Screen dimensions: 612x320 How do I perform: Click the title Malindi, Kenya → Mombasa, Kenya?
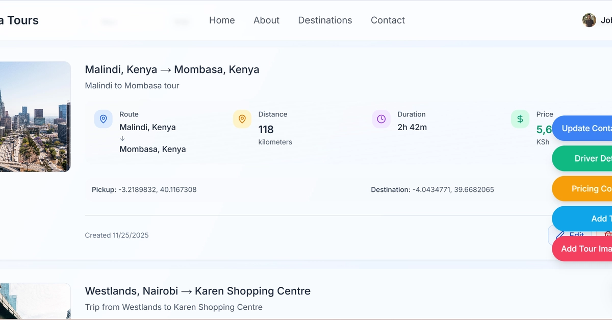point(172,69)
